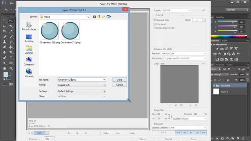The image size is (251, 141).
Task: Select the Hand tool
Action: pyautogui.click(x=4, y=69)
